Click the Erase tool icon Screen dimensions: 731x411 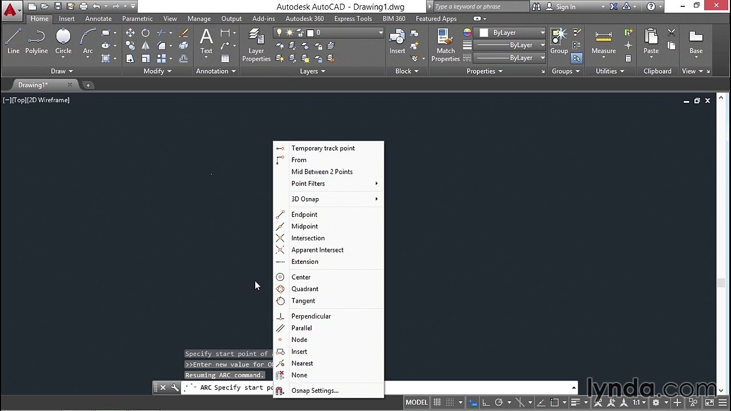(183, 33)
